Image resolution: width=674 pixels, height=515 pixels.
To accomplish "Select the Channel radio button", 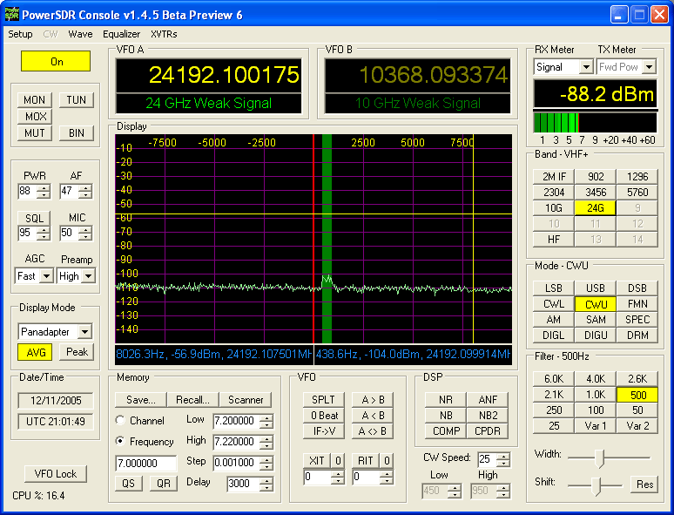I will pyautogui.click(x=120, y=420).
